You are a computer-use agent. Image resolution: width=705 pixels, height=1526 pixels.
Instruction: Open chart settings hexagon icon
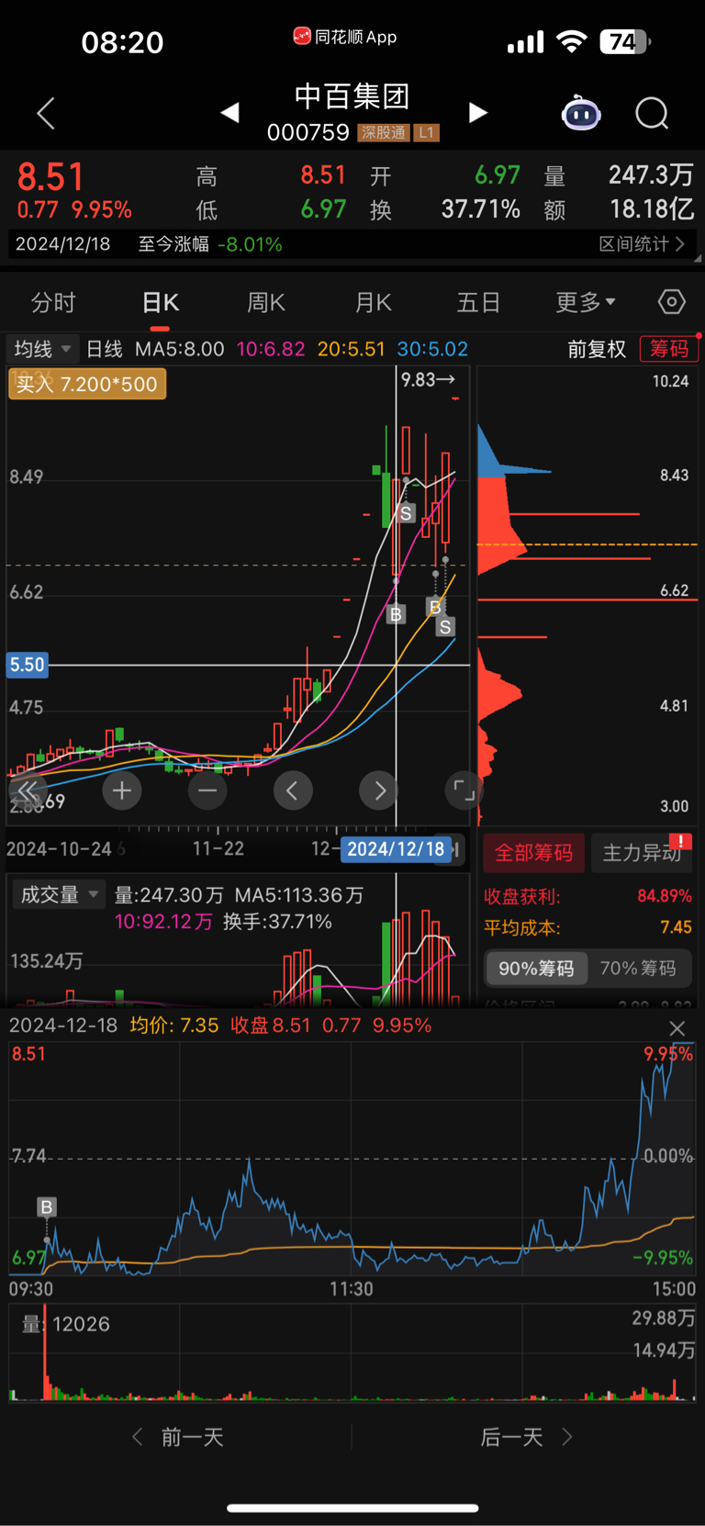pyautogui.click(x=672, y=301)
